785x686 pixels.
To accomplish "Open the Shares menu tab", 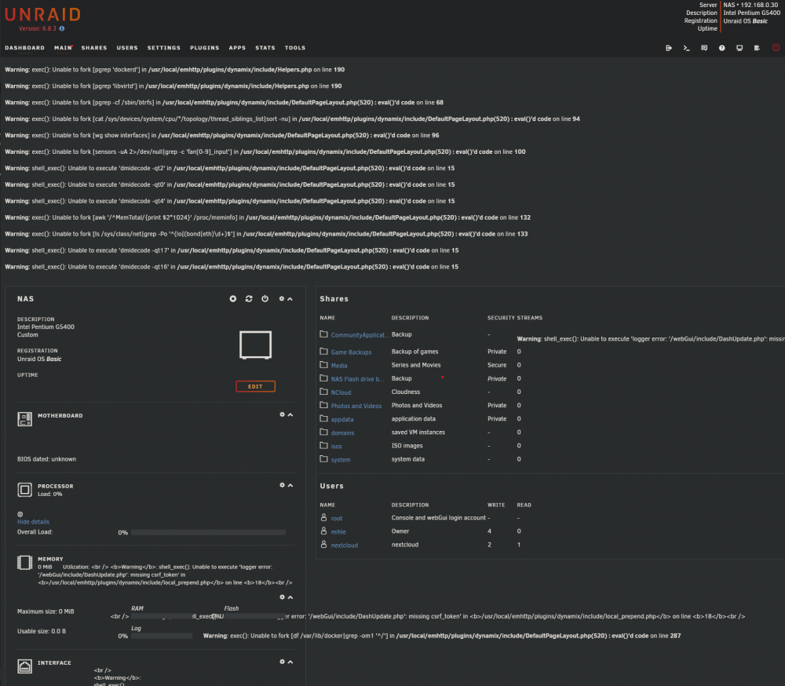I will 94,48.
